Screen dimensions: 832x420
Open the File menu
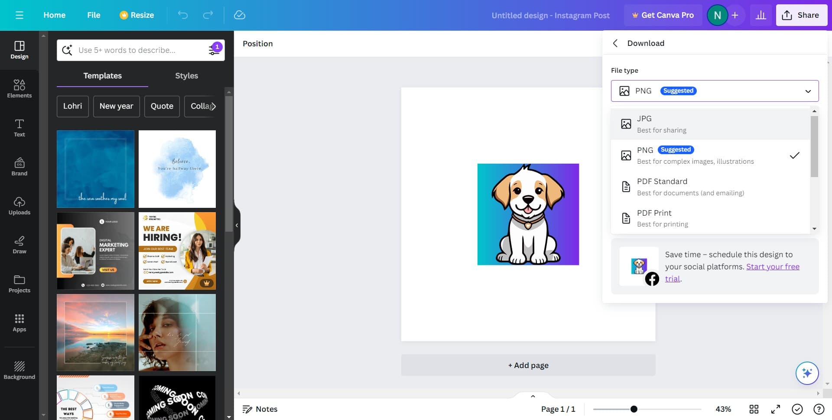click(94, 15)
